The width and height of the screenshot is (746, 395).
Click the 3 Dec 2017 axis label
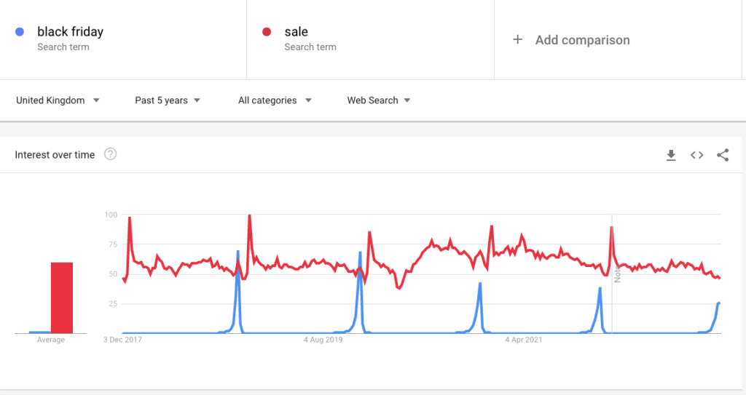click(x=124, y=340)
